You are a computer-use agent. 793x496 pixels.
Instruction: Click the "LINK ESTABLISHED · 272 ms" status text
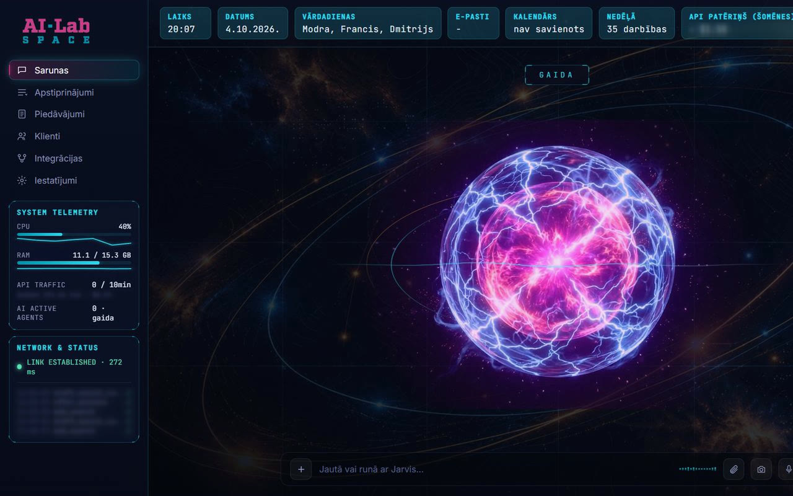pos(74,367)
